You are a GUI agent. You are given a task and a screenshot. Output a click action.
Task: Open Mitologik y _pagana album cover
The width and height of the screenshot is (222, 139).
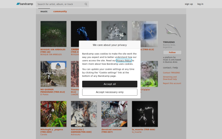pos(54,114)
